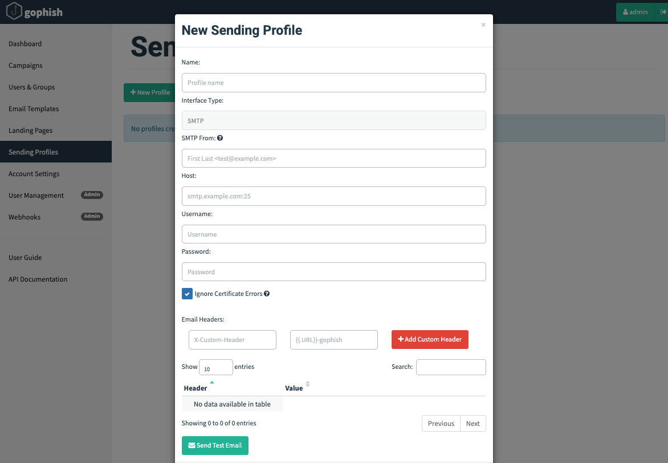Go to Landing Pages section
Image resolution: width=668 pixels, height=463 pixels.
pos(30,131)
